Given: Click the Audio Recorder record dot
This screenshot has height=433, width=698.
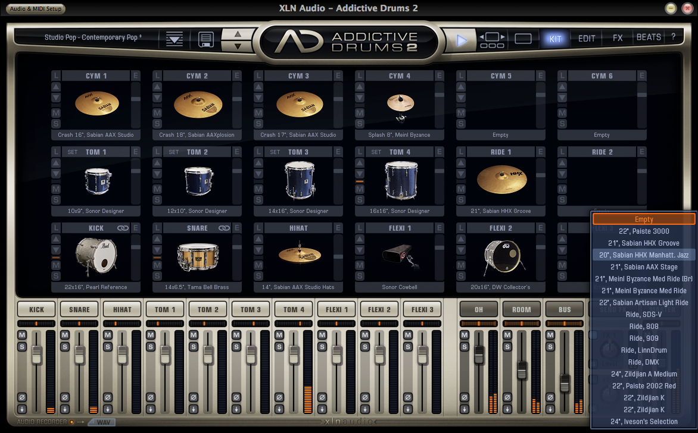Looking at the screenshot, I should [71, 422].
